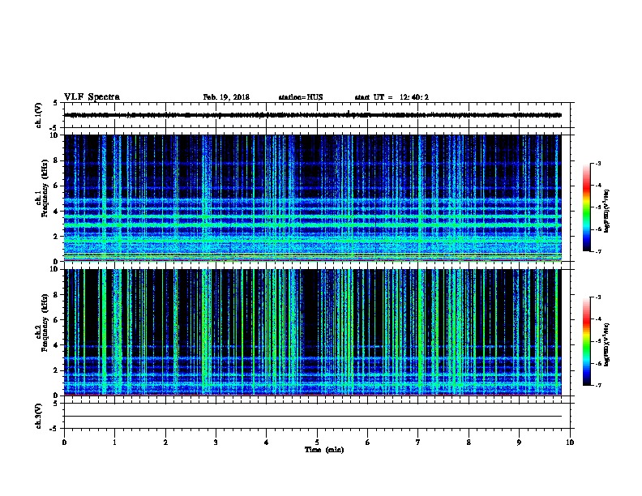Click the "4" tick on the time axis
The width and height of the screenshot is (642, 496).
click(x=266, y=443)
